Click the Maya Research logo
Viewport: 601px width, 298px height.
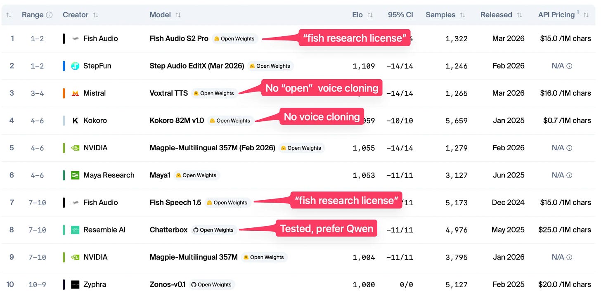[75, 175]
